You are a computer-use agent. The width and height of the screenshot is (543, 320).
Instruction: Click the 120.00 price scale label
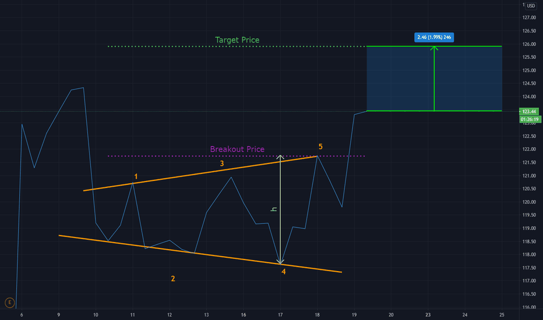pos(529,202)
